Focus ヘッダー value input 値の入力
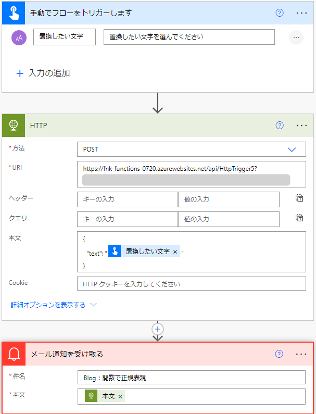 [x=229, y=199]
